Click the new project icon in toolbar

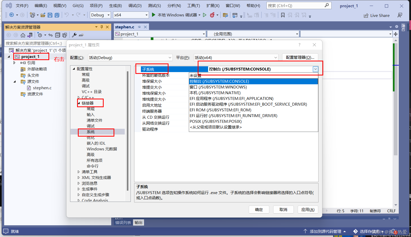point(32,15)
